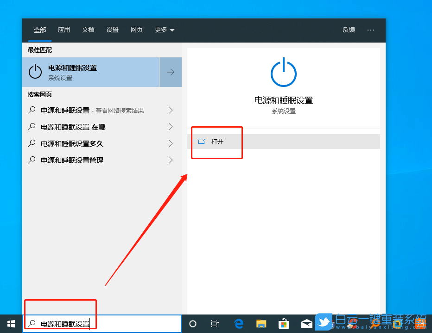Expand the 电源和睡眠设置 best match result
The width and height of the screenshot is (432, 333).
coord(170,72)
